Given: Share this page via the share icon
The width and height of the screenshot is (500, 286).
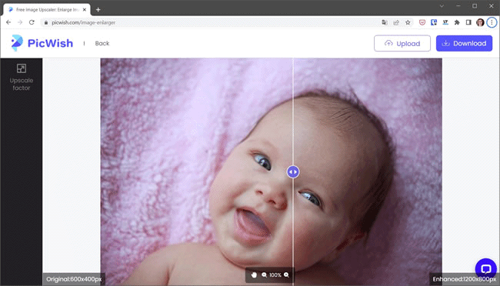Looking at the screenshot, I should (396, 22).
